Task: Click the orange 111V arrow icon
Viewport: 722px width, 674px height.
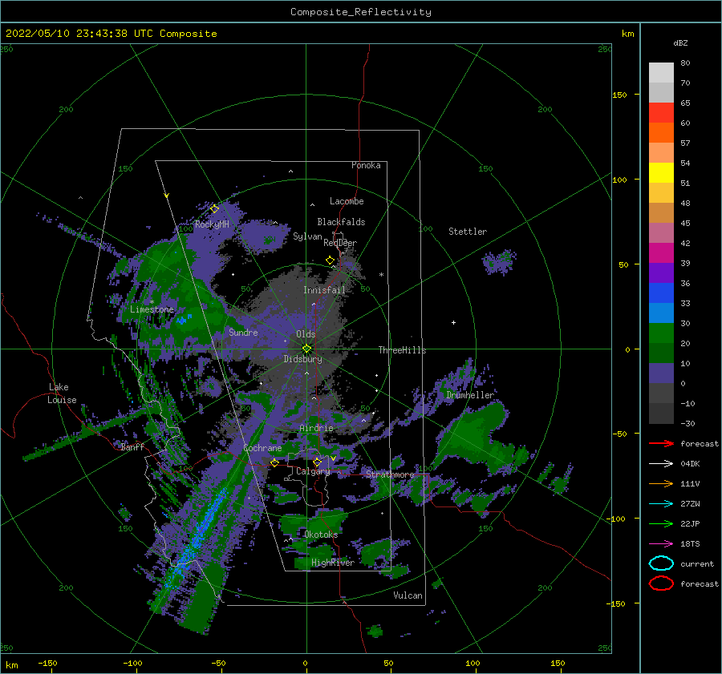Action: coord(661,483)
